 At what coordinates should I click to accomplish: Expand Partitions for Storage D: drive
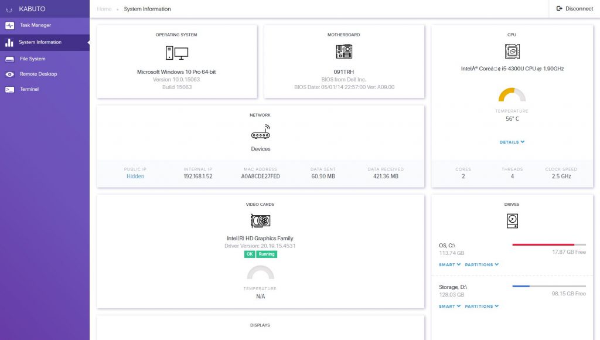pyautogui.click(x=482, y=307)
